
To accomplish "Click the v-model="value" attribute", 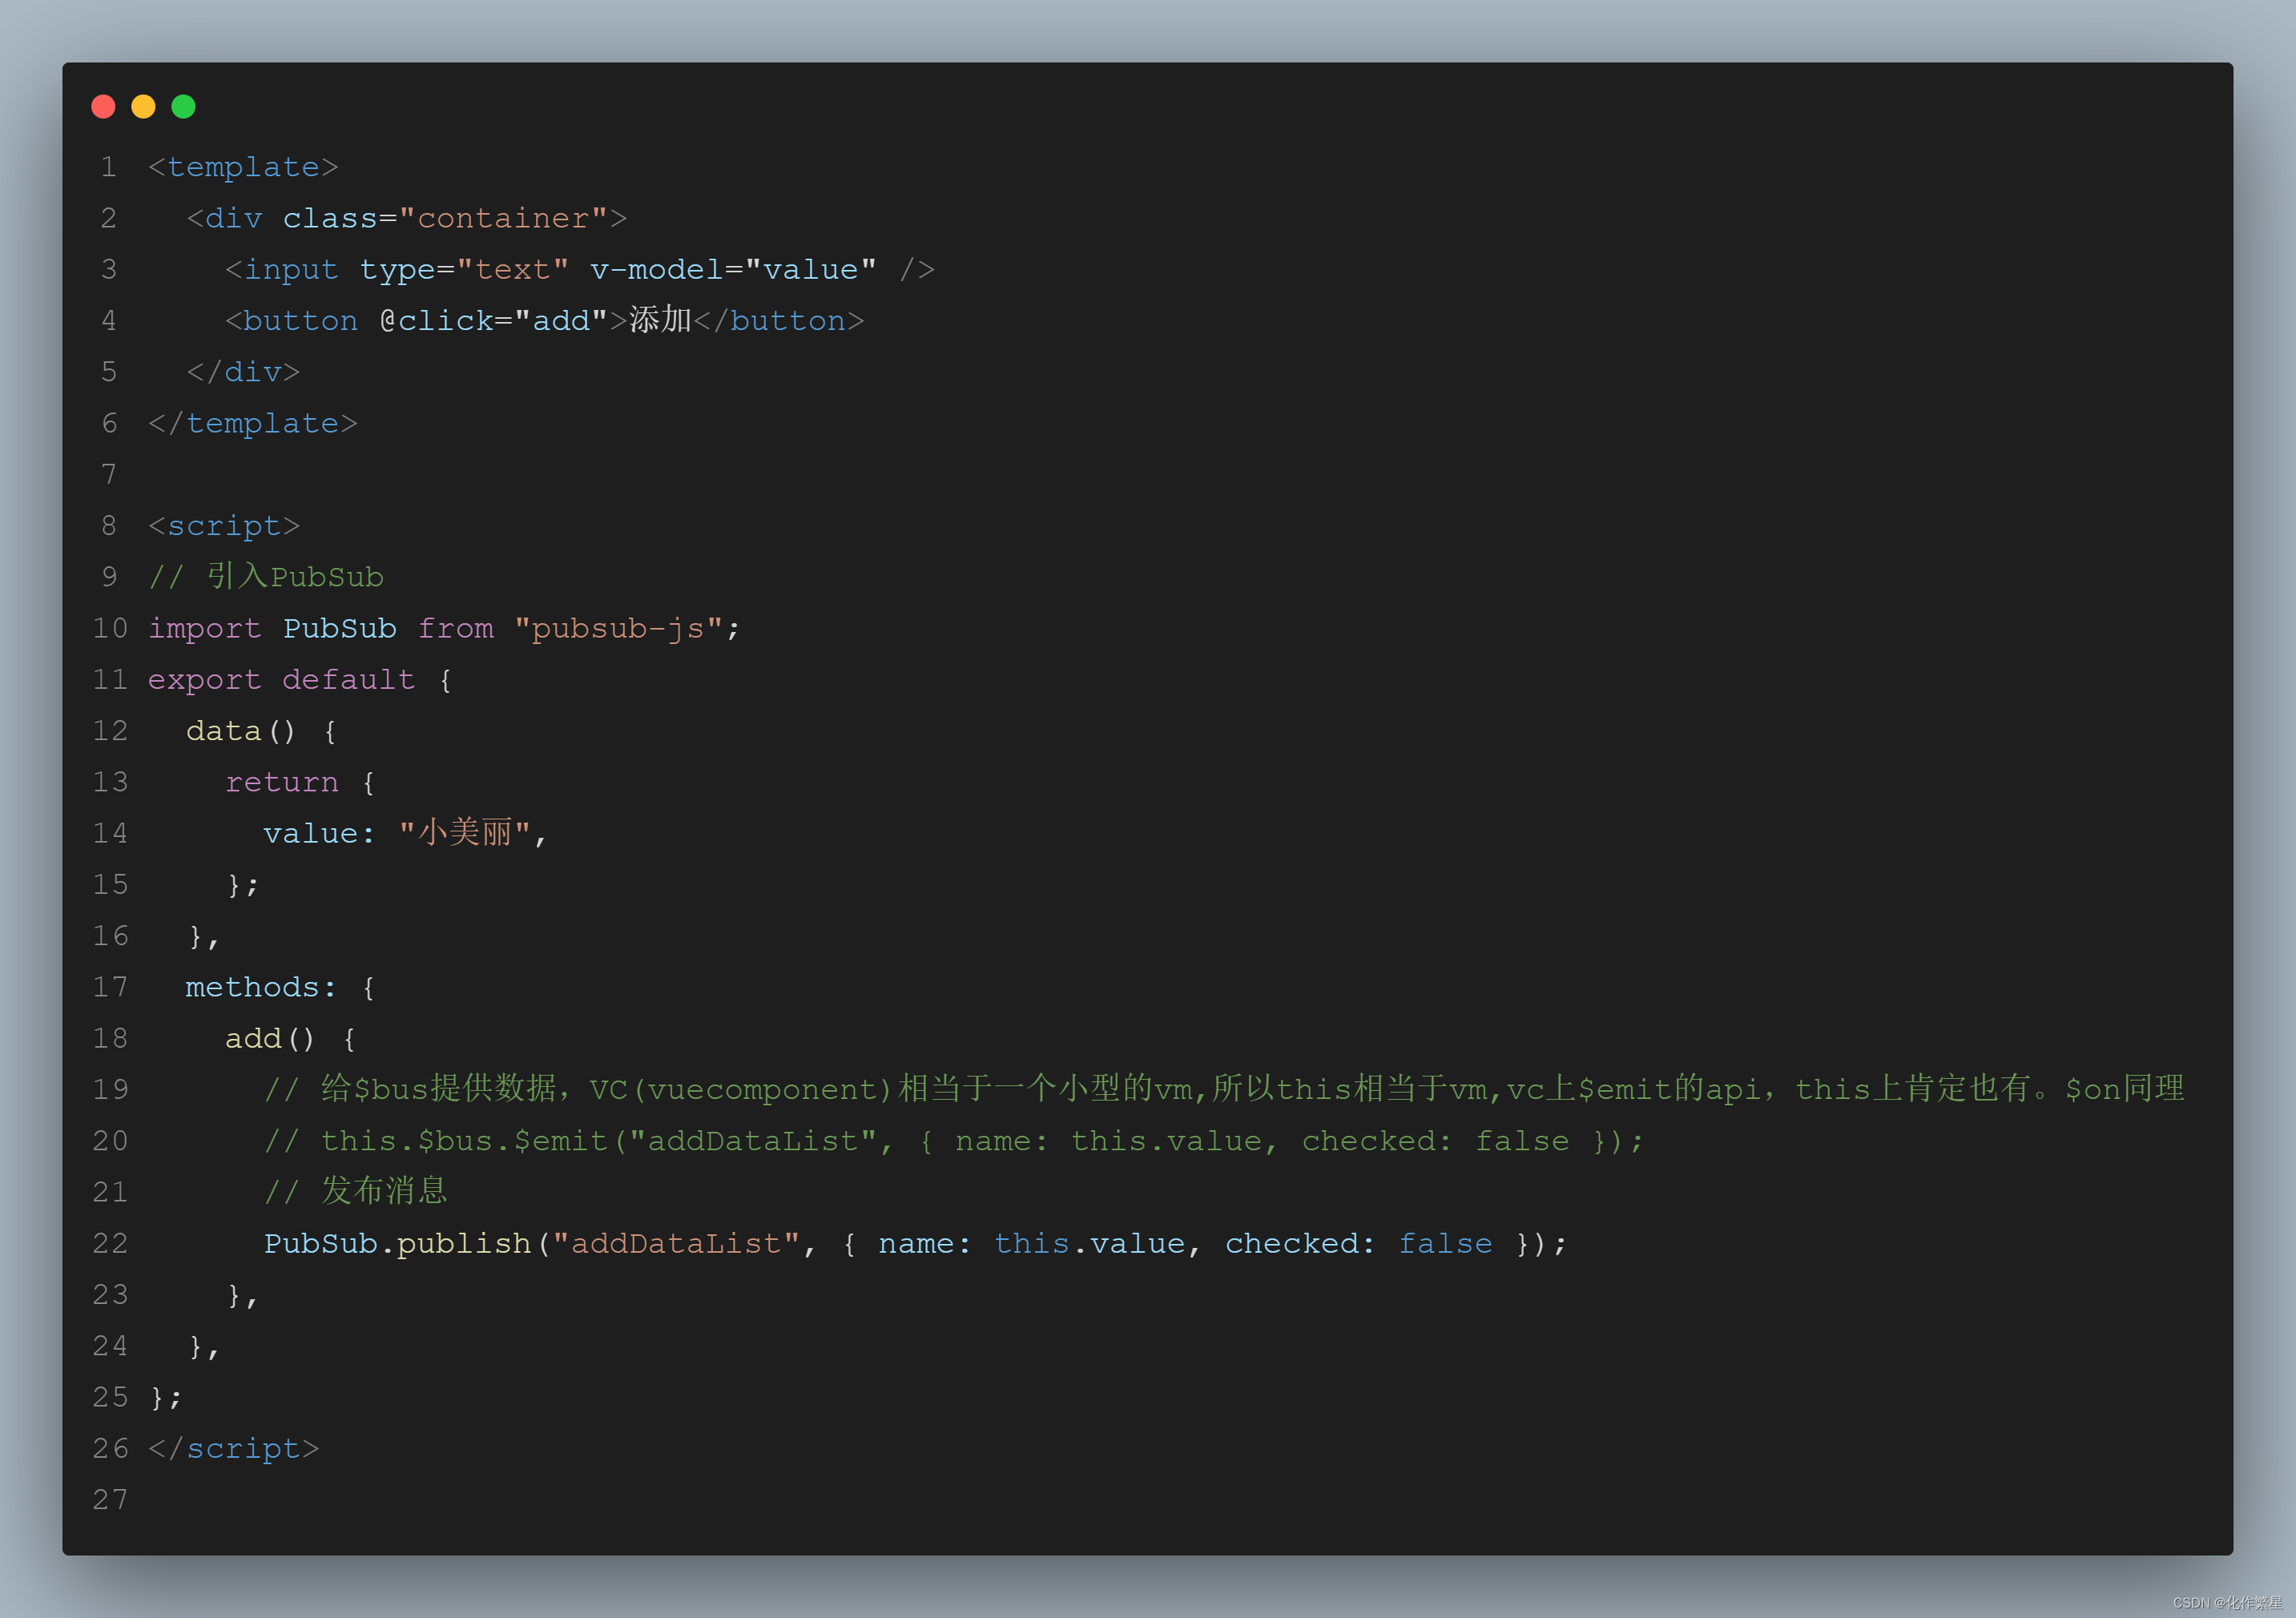I will pyautogui.click(x=733, y=270).
